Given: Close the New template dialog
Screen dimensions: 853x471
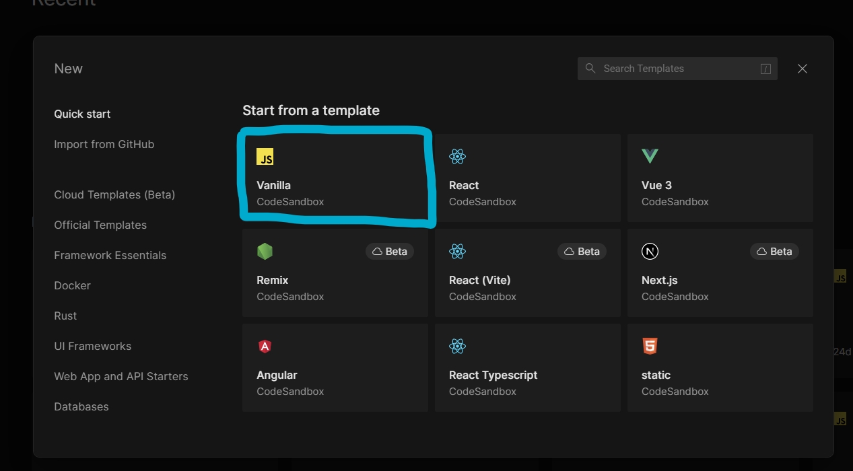Looking at the screenshot, I should tap(802, 69).
